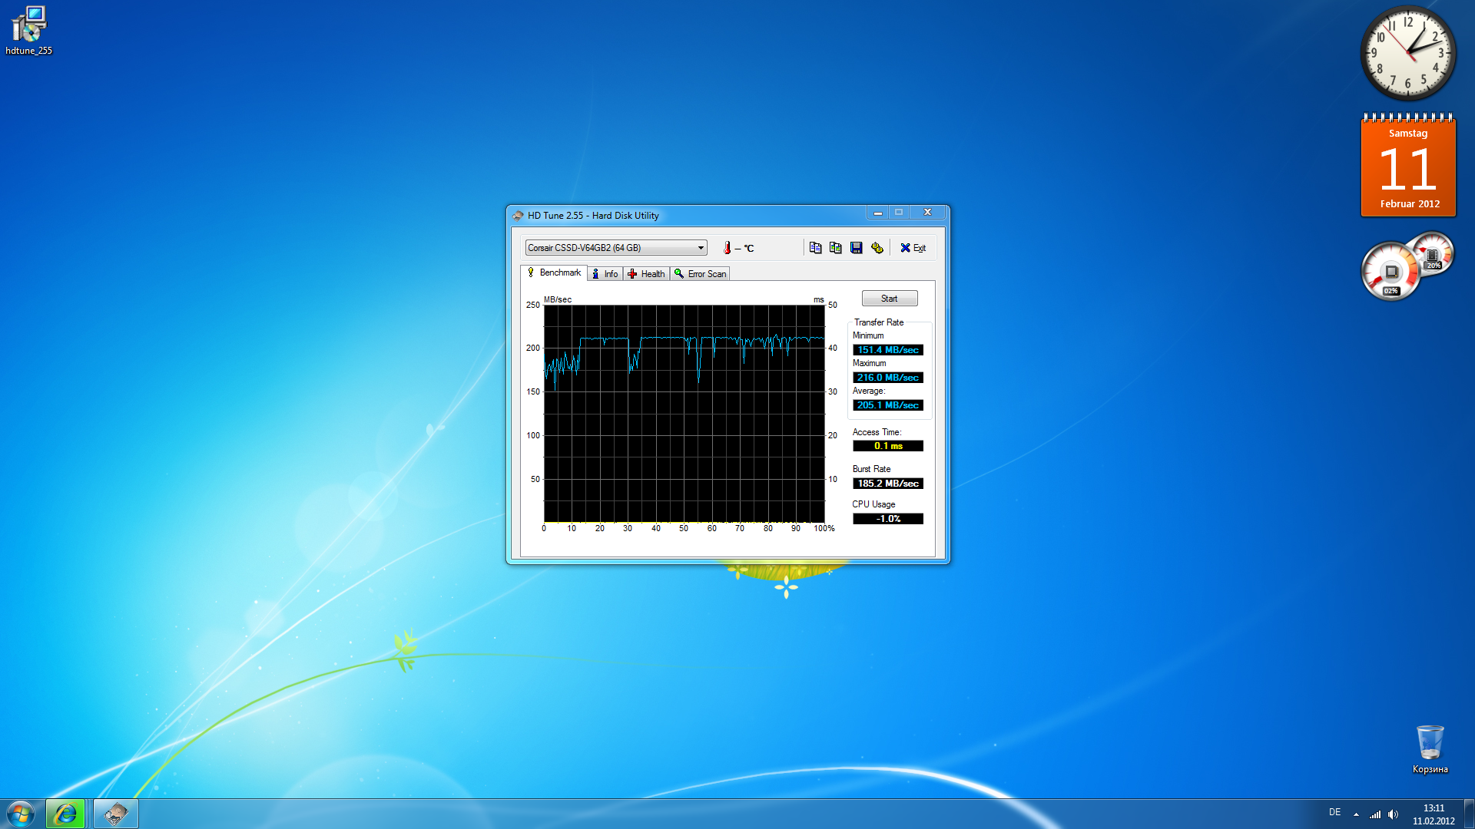The image size is (1475, 829).
Task: Click the burst rate 185.2 MB/sec
Action: pyautogui.click(x=888, y=484)
